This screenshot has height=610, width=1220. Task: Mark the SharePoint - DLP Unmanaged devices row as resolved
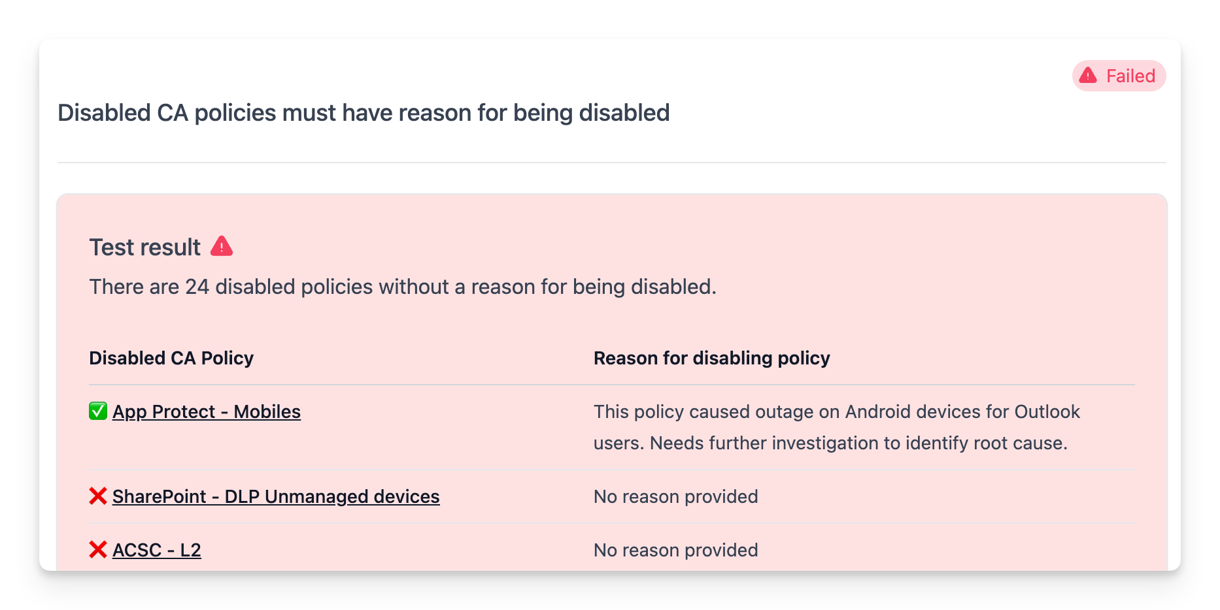[98, 496]
